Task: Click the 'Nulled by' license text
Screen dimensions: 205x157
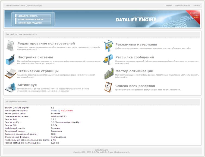Action: point(55,111)
